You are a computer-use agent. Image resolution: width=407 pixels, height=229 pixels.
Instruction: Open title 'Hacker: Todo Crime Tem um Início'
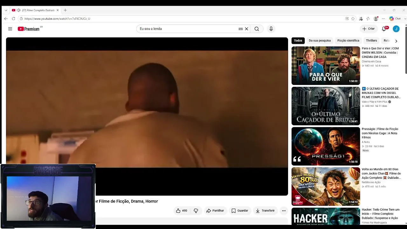(381, 214)
